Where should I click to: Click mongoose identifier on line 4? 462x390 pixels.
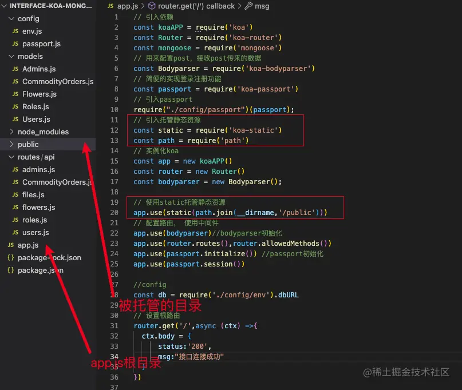(175, 48)
